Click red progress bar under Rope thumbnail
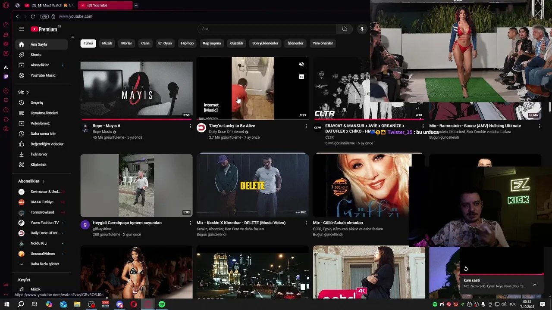Image resolution: width=552 pixels, height=310 pixels. pyautogui.click(x=136, y=119)
